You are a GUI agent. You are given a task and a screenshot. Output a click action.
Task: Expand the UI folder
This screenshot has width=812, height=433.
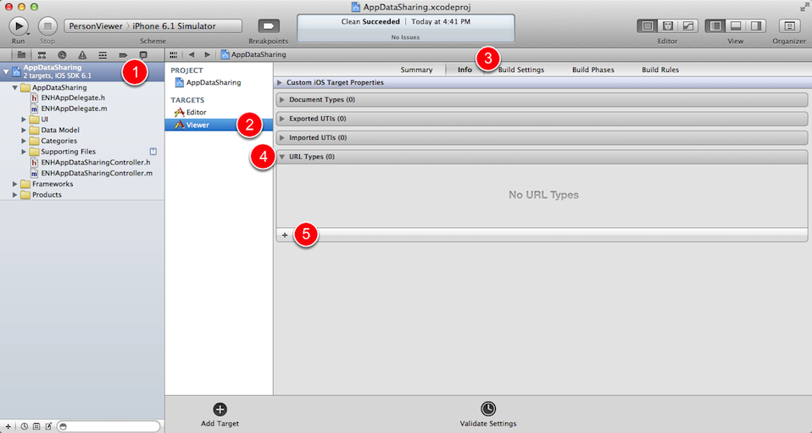24,119
